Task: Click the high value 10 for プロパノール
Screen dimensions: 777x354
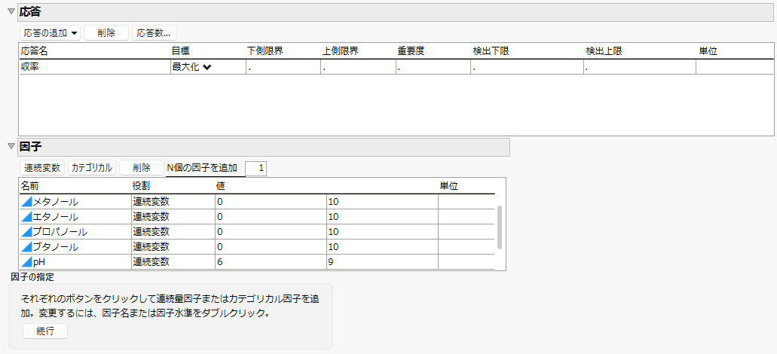Action: [382, 231]
